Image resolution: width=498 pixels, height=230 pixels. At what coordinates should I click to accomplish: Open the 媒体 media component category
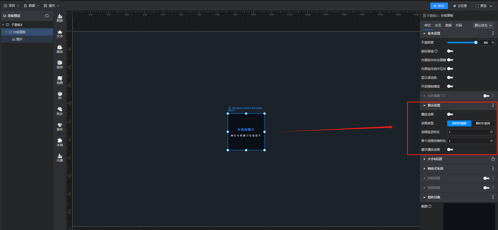pos(60,49)
